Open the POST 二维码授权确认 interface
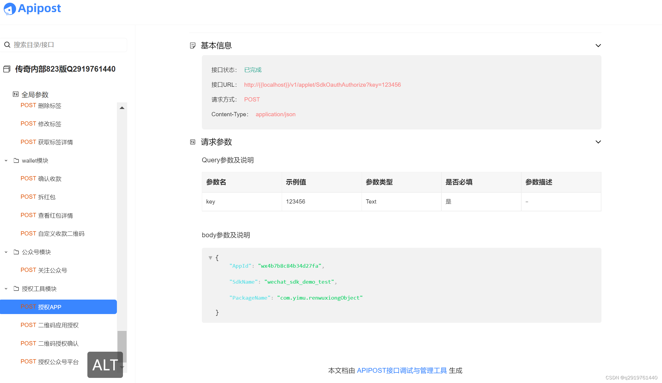The height and width of the screenshot is (383, 662). [x=49, y=344]
